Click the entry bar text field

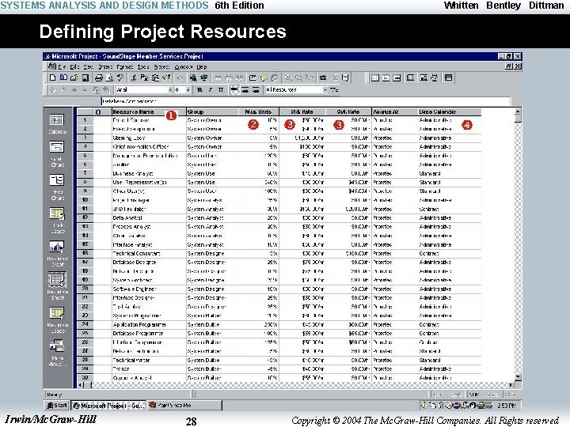click(x=306, y=101)
